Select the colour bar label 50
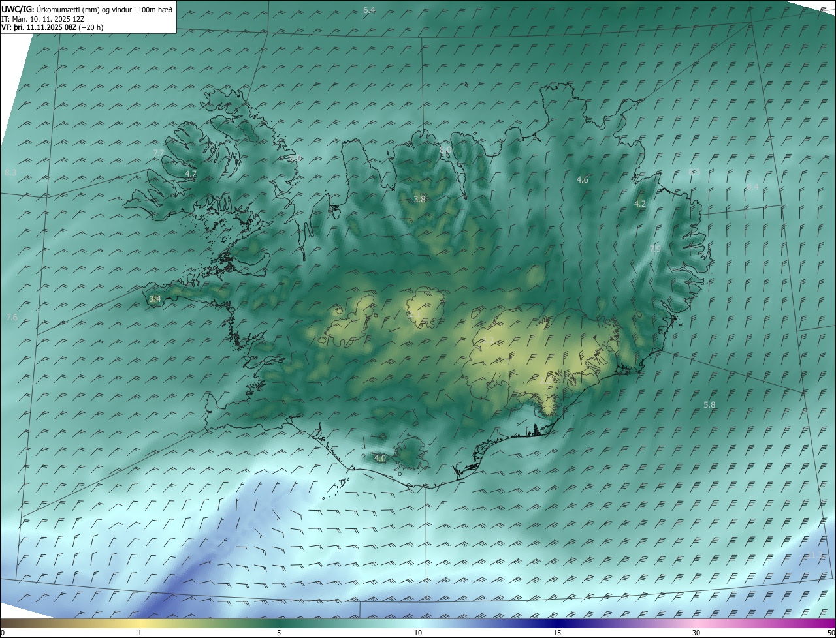836x638 pixels. pos(831,633)
